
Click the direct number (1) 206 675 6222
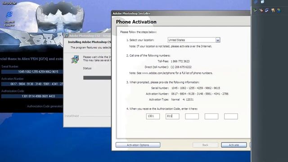(181, 67)
